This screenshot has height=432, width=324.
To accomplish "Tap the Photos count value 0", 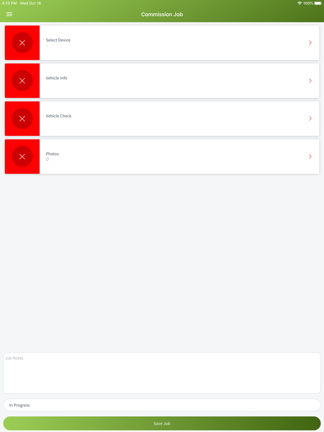I will pyautogui.click(x=47, y=159).
